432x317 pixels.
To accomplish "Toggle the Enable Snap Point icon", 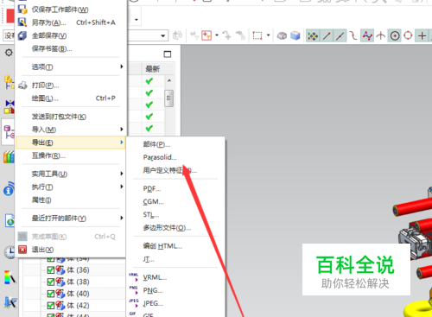I will pos(313,36).
